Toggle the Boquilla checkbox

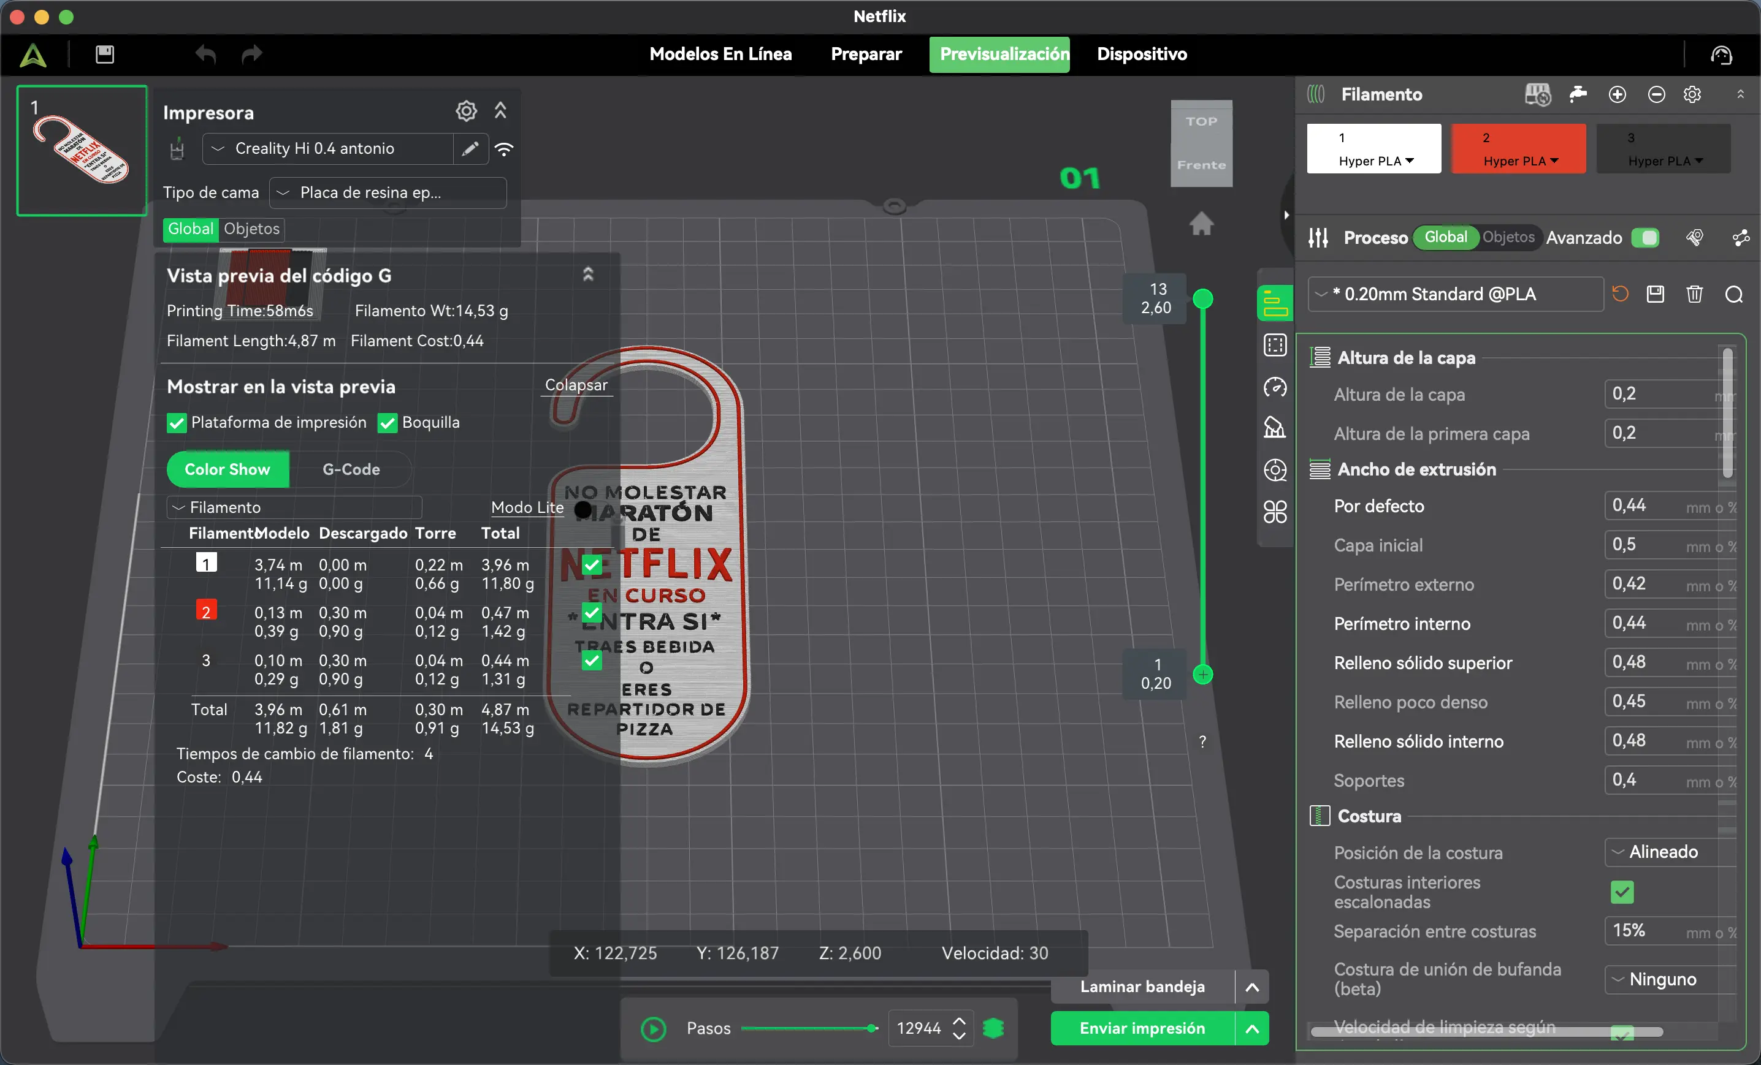[388, 423]
